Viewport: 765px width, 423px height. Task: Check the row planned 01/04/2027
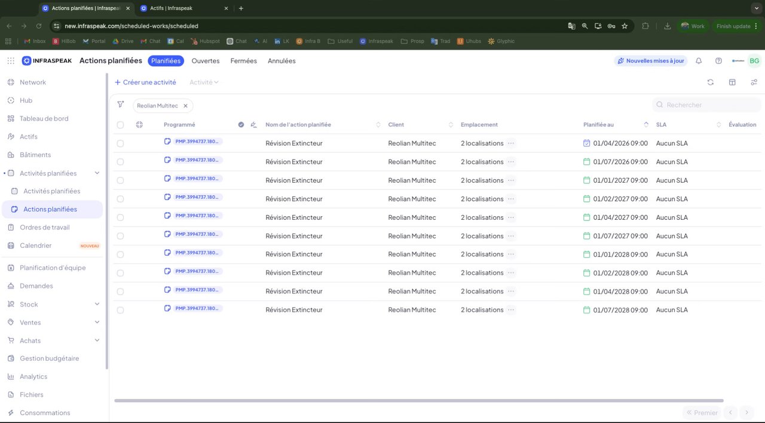[x=120, y=217]
